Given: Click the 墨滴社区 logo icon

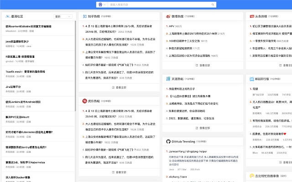Looking at the screenshot, I should [x=8, y=16].
